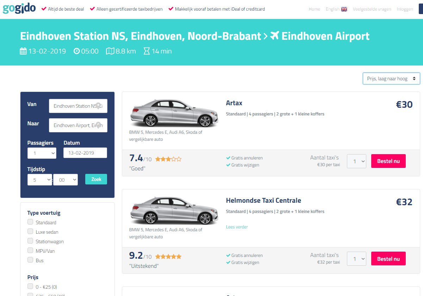Viewport: 423px width, 296px height.
Task: Click Bestel nu for Artax
Action: [388, 161]
